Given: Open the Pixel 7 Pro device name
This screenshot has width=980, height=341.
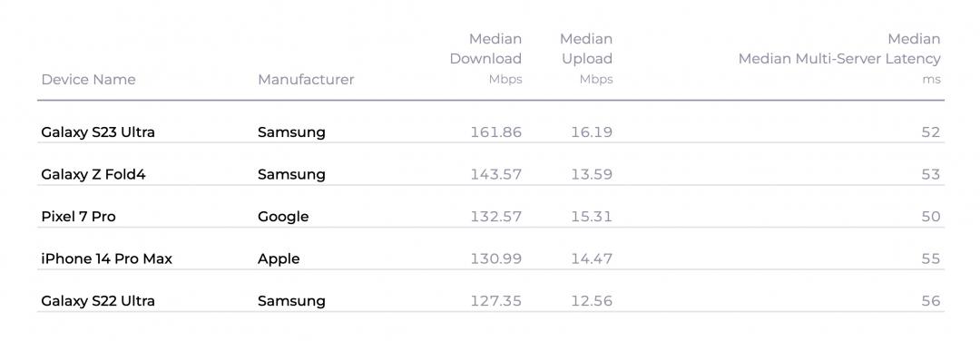Looking at the screenshot, I should click(78, 216).
